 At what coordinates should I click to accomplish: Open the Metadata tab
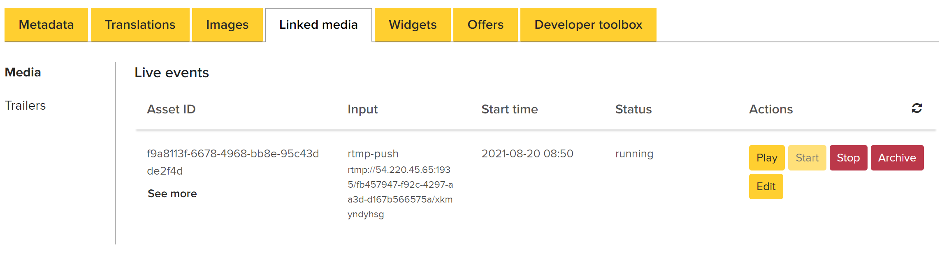click(46, 25)
